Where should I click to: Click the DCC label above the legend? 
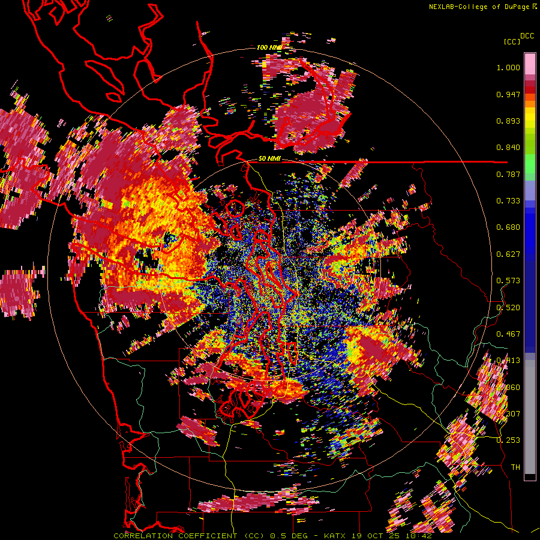point(527,36)
